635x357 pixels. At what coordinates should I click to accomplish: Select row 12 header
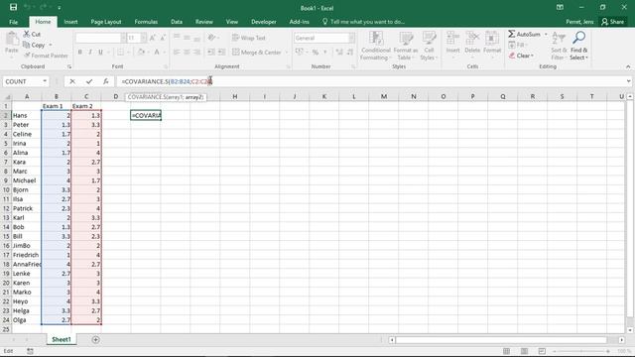6,208
